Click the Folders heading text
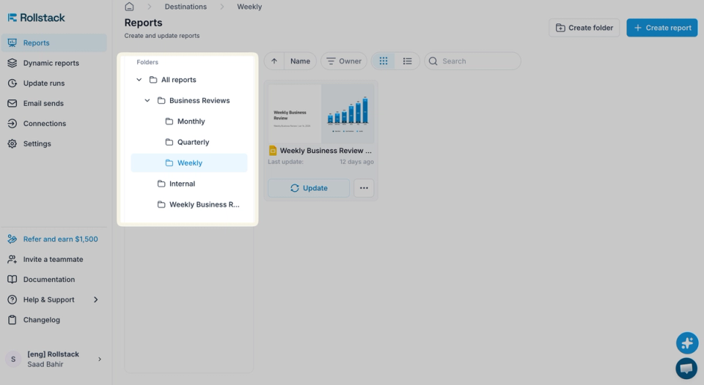Screen dimensions: 704x385 tap(147, 62)
